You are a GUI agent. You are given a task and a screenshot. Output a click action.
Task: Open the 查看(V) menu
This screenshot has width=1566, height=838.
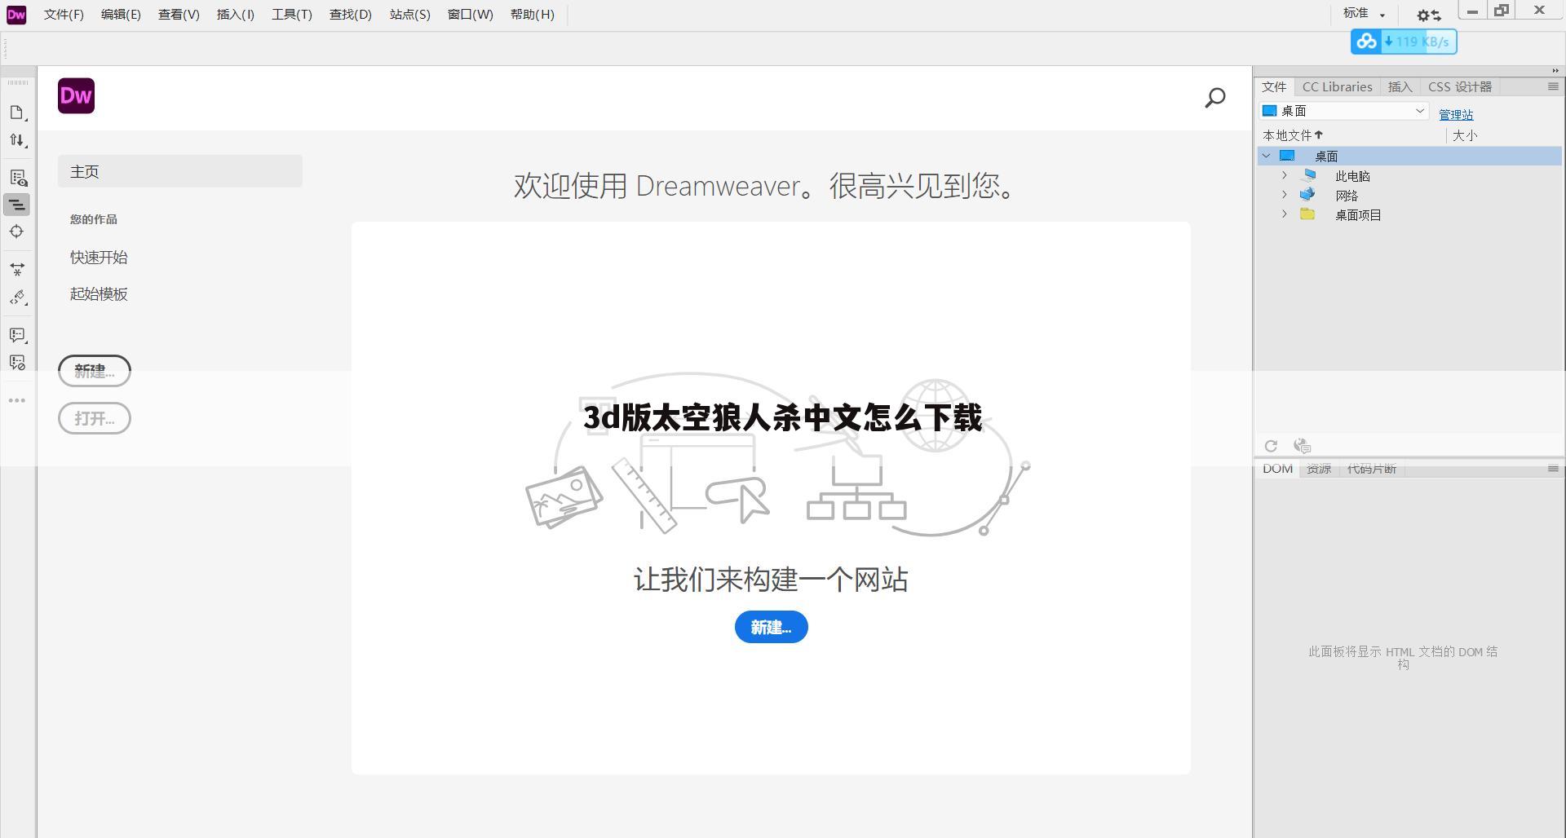(x=179, y=15)
